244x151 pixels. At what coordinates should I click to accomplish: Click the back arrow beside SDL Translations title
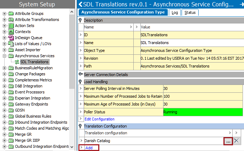81,4
